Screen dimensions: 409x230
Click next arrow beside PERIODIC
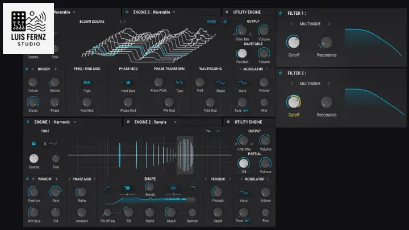click(x=230, y=179)
